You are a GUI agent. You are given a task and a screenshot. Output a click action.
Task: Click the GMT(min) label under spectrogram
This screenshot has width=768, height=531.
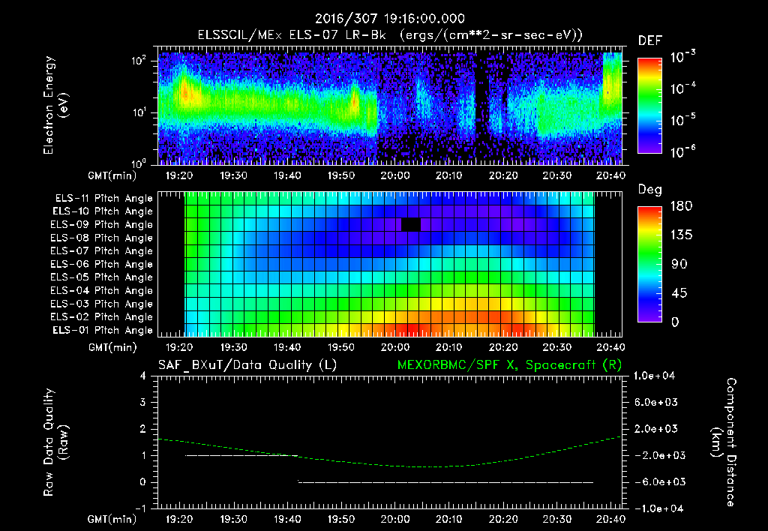(112, 175)
